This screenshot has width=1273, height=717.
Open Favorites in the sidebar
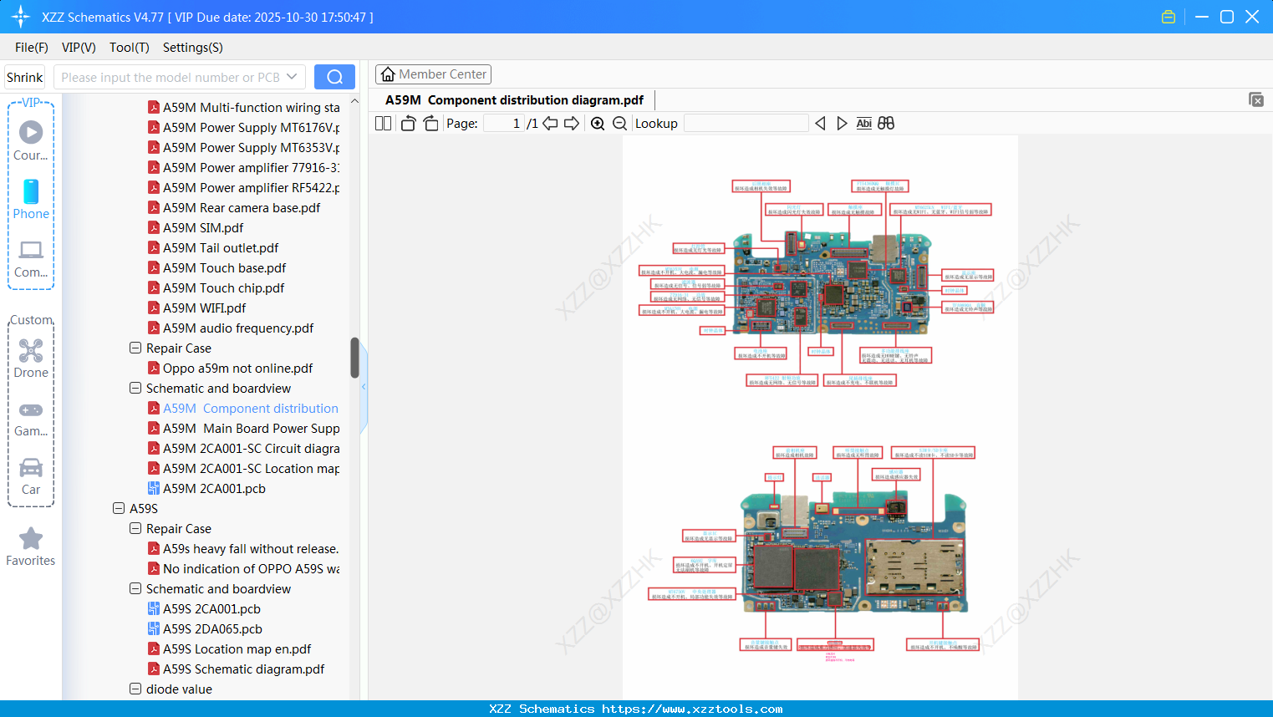31,547
